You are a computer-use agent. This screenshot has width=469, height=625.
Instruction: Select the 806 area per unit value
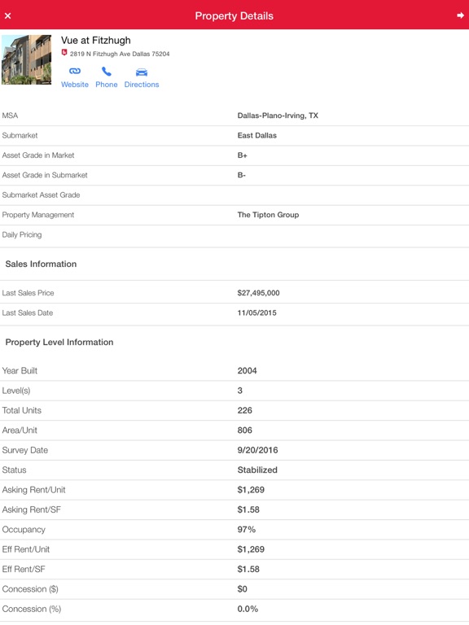point(245,431)
